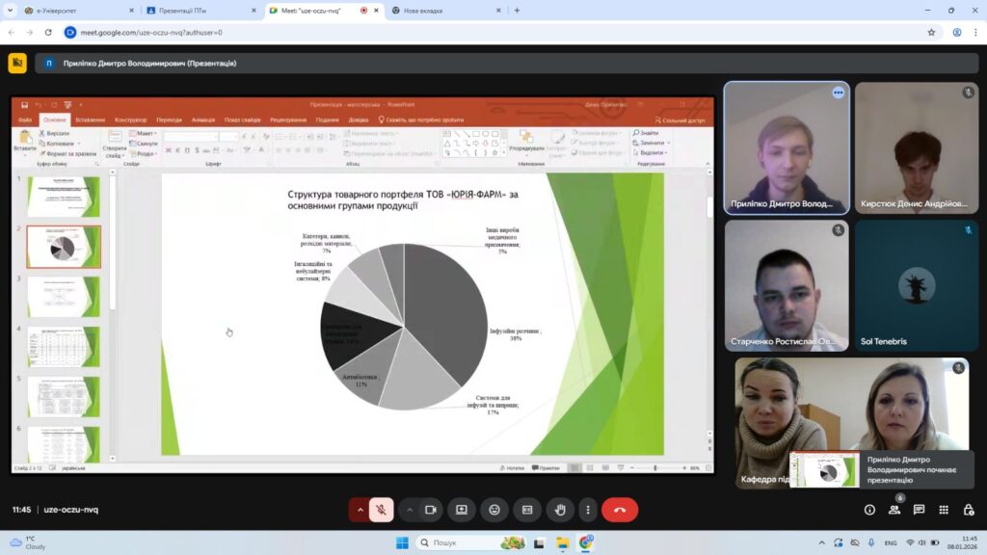Show the people participants panel
987x555 pixels.
[x=894, y=510]
